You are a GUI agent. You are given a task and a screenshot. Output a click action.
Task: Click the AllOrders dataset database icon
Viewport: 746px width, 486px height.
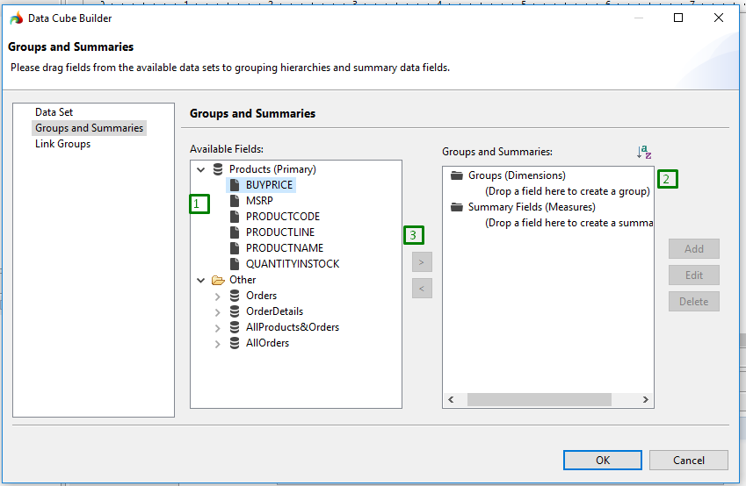[x=235, y=343]
